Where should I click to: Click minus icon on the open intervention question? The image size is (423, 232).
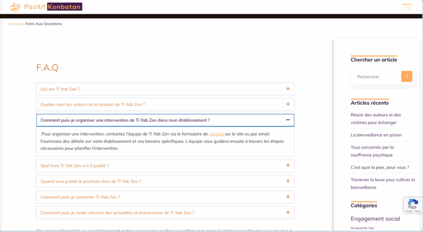coord(288,120)
